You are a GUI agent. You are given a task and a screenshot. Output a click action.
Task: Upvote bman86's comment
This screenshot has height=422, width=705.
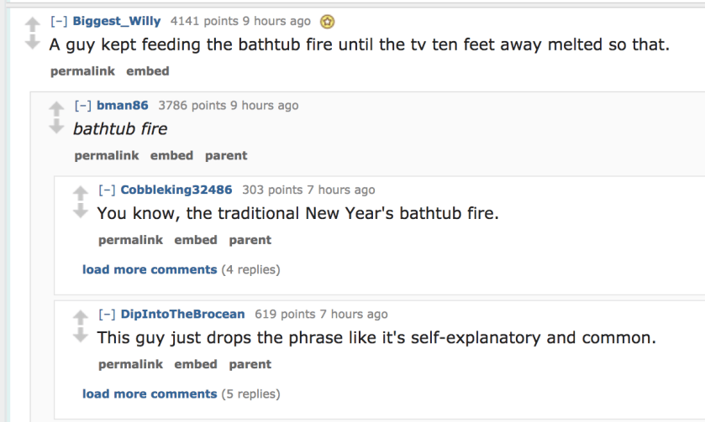(57, 108)
